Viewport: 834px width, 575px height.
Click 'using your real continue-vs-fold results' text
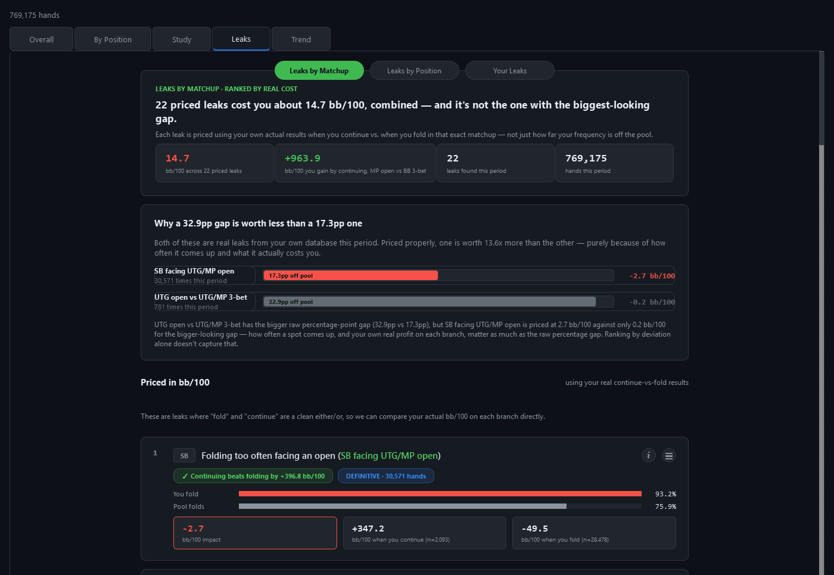click(x=627, y=383)
